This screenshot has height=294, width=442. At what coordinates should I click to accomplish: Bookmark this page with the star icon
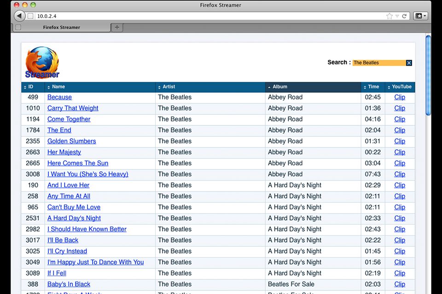click(x=390, y=16)
